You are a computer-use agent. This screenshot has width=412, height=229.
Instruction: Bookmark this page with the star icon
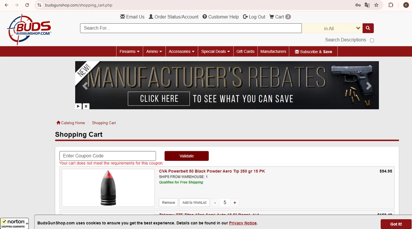click(x=376, y=5)
